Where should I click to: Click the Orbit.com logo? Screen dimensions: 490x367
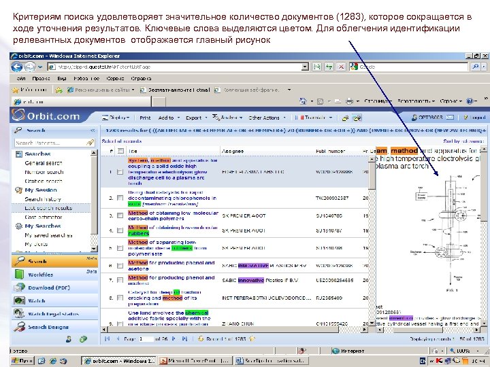click(x=46, y=116)
